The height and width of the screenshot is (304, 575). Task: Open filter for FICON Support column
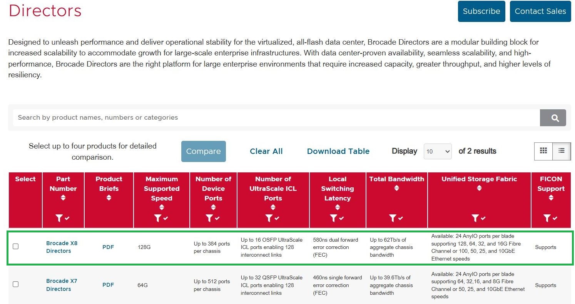[x=547, y=218]
